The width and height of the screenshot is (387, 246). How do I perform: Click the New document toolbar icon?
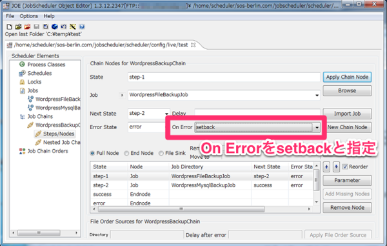[10, 26]
